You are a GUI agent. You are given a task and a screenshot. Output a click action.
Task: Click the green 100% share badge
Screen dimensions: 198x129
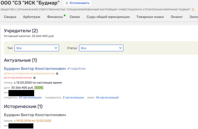(39, 88)
